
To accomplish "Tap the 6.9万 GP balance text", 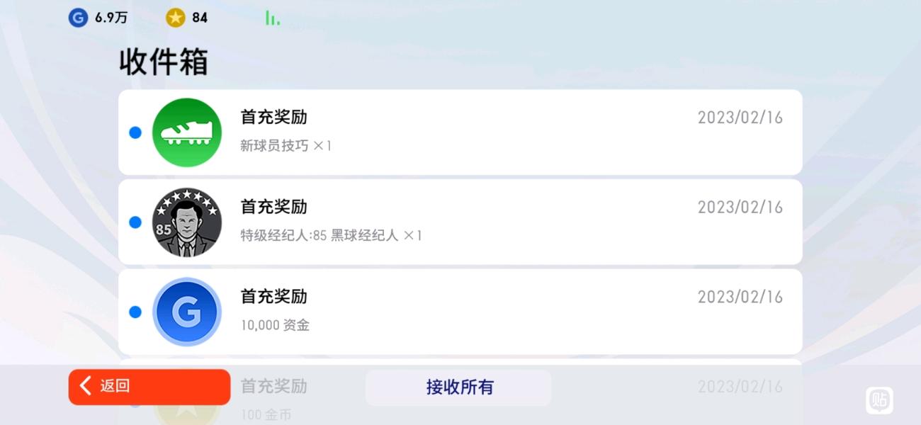I will pos(111,18).
